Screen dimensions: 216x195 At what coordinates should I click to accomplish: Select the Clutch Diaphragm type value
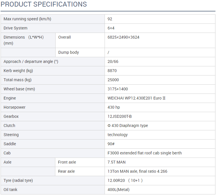pos(128,126)
